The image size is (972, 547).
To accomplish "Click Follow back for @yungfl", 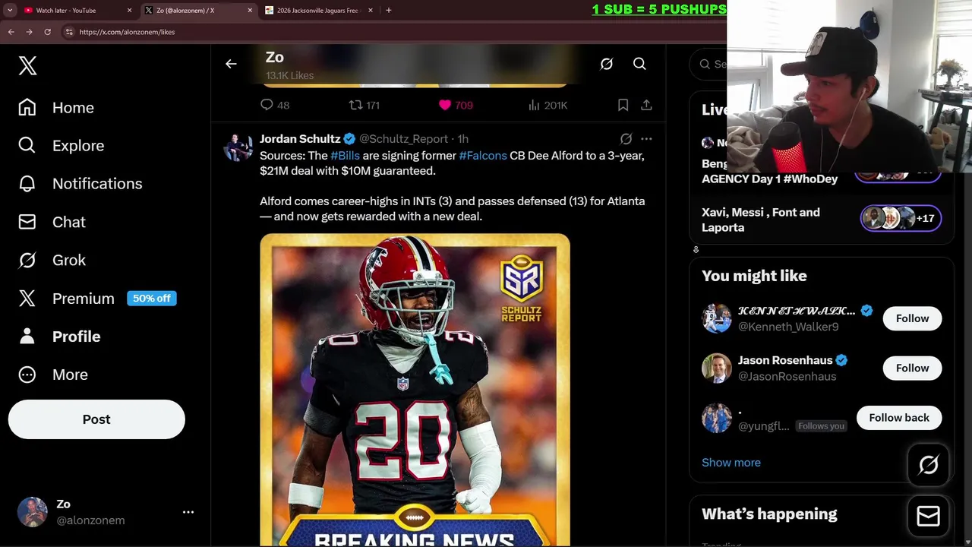I will point(899,418).
